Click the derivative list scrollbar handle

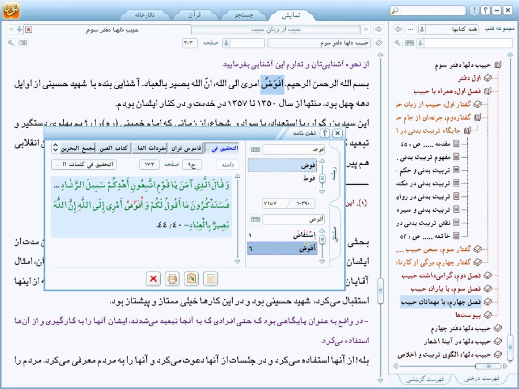322,240
